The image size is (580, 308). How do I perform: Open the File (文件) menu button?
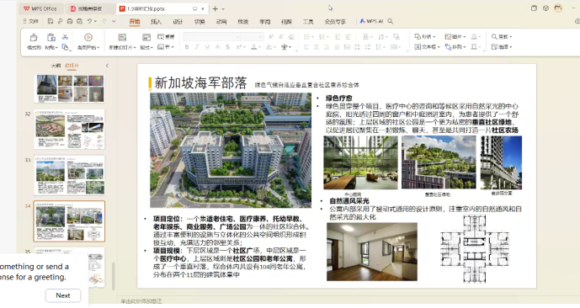pos(30,21)
